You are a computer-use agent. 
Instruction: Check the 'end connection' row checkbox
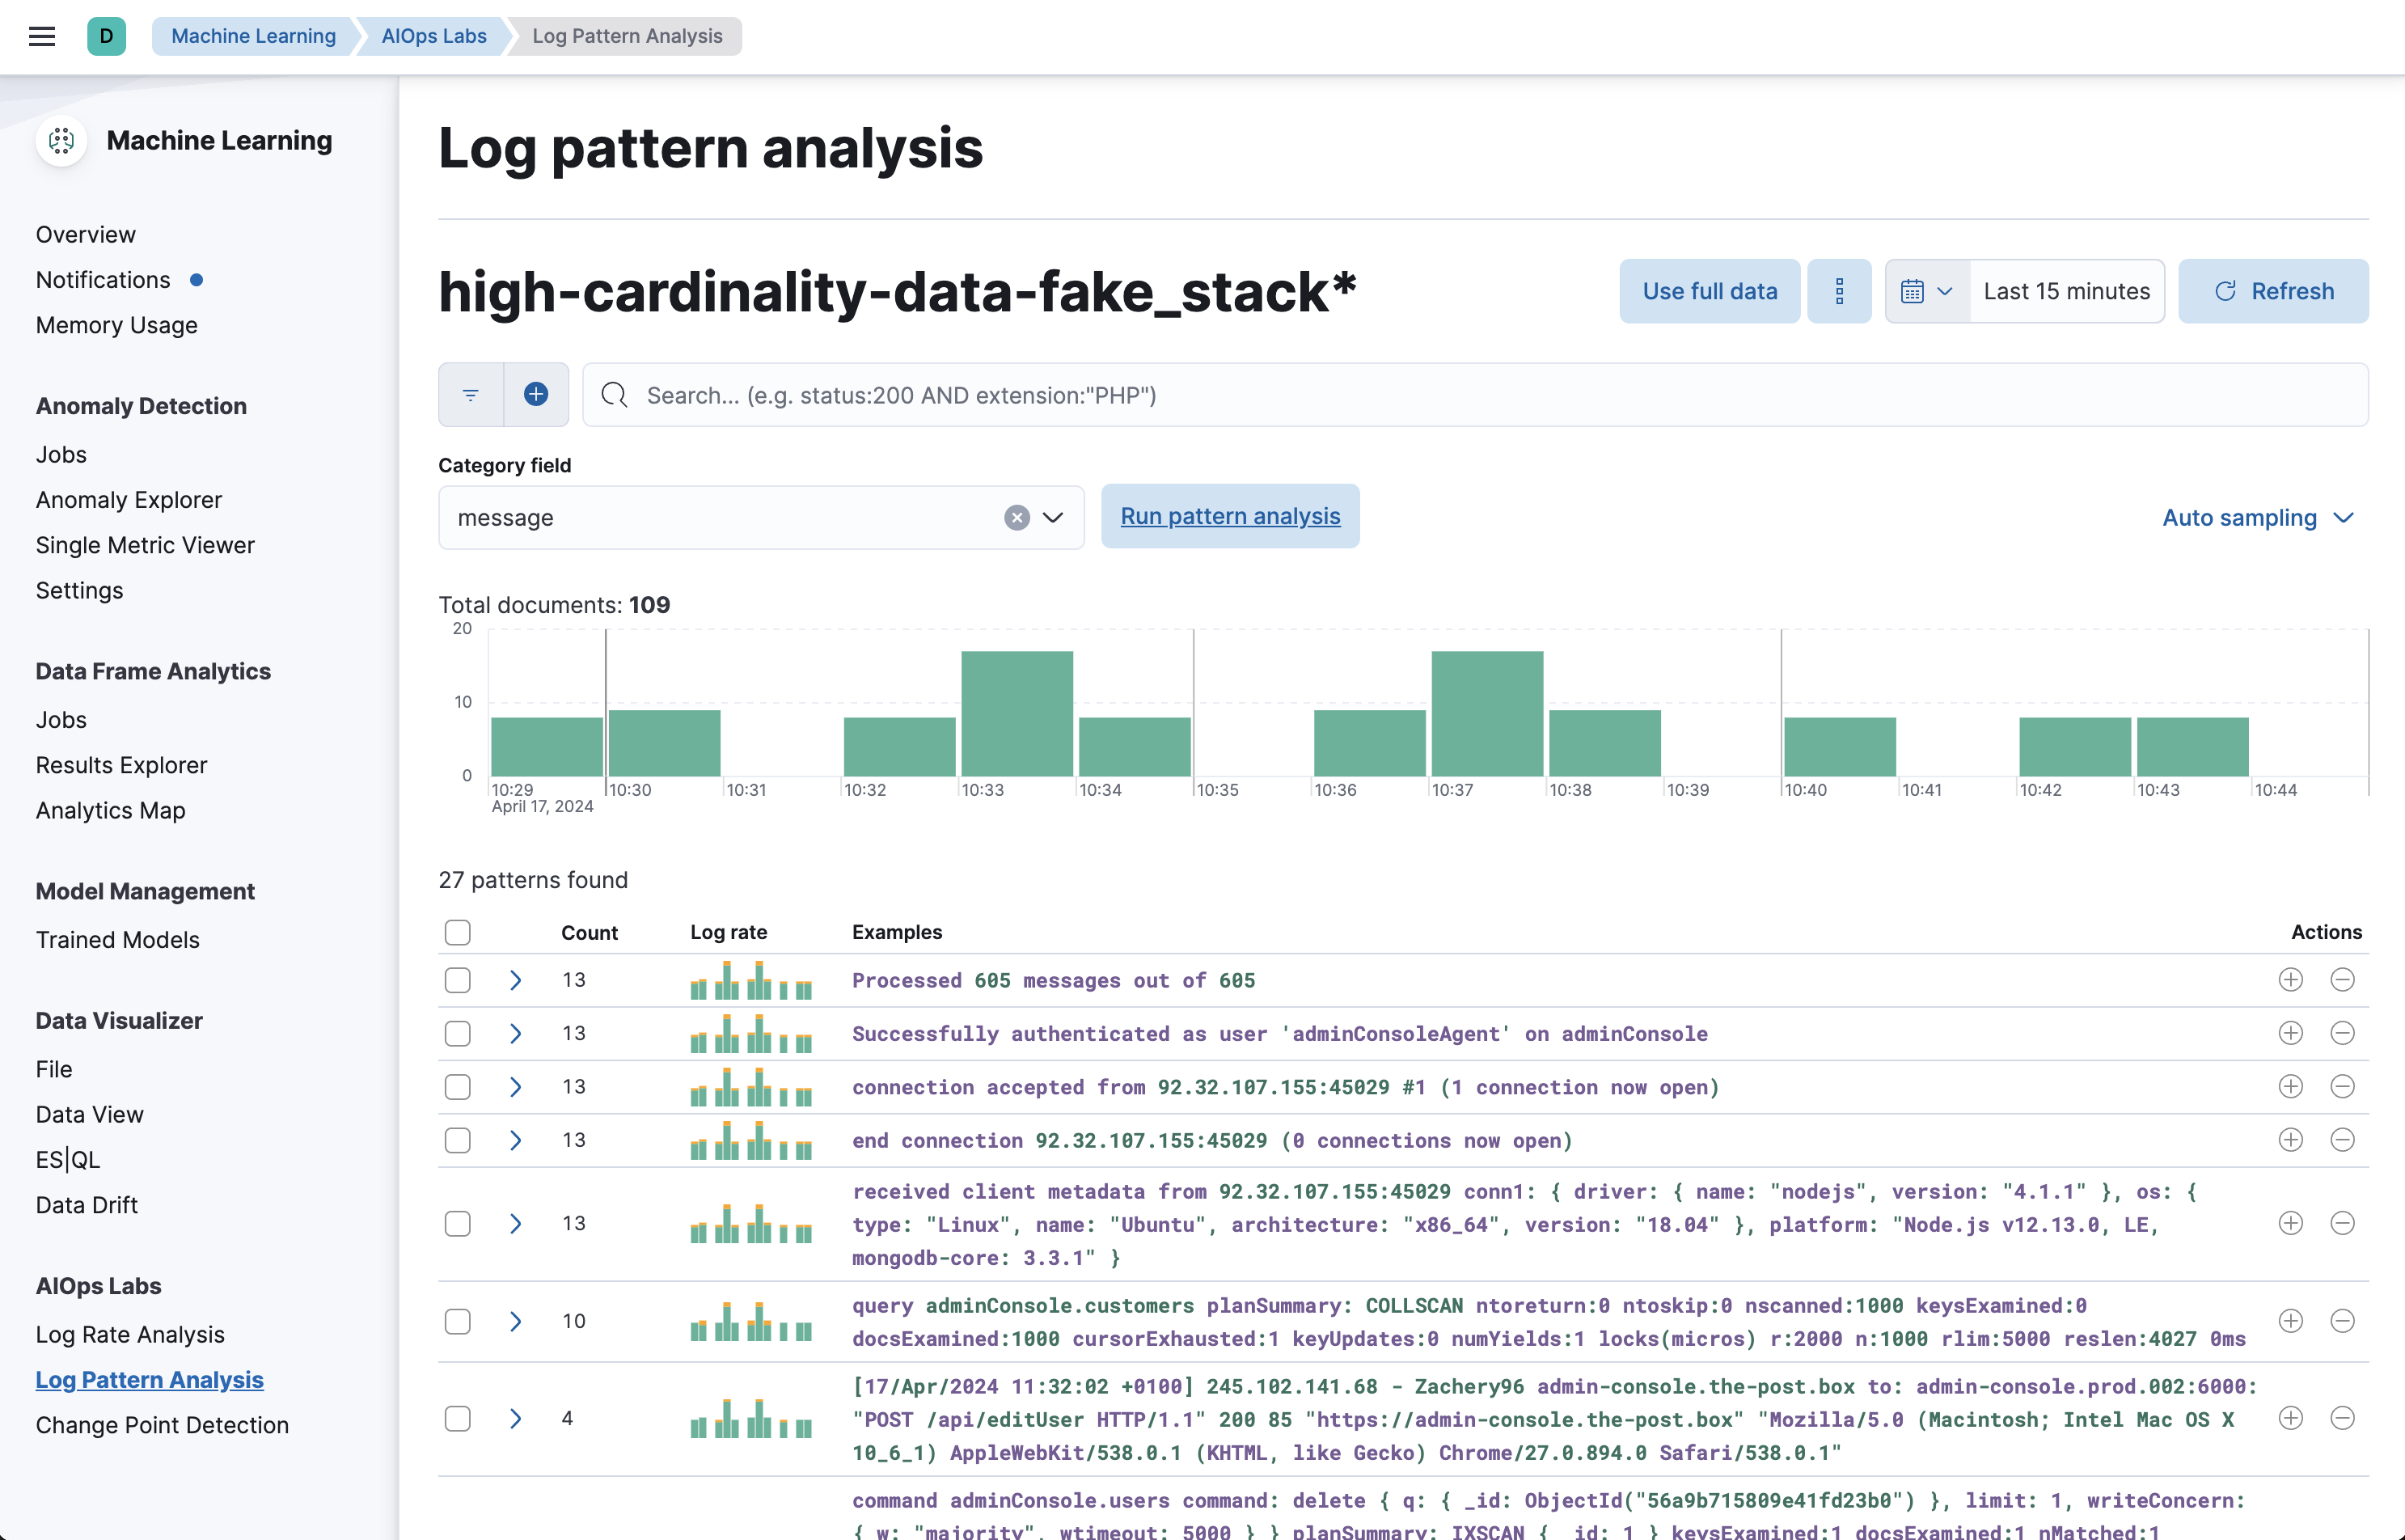pyautogui.click(x=458, y=1140)
